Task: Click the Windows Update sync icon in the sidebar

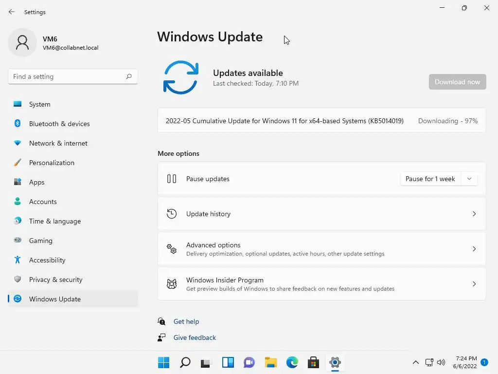Action: [18, 299]
